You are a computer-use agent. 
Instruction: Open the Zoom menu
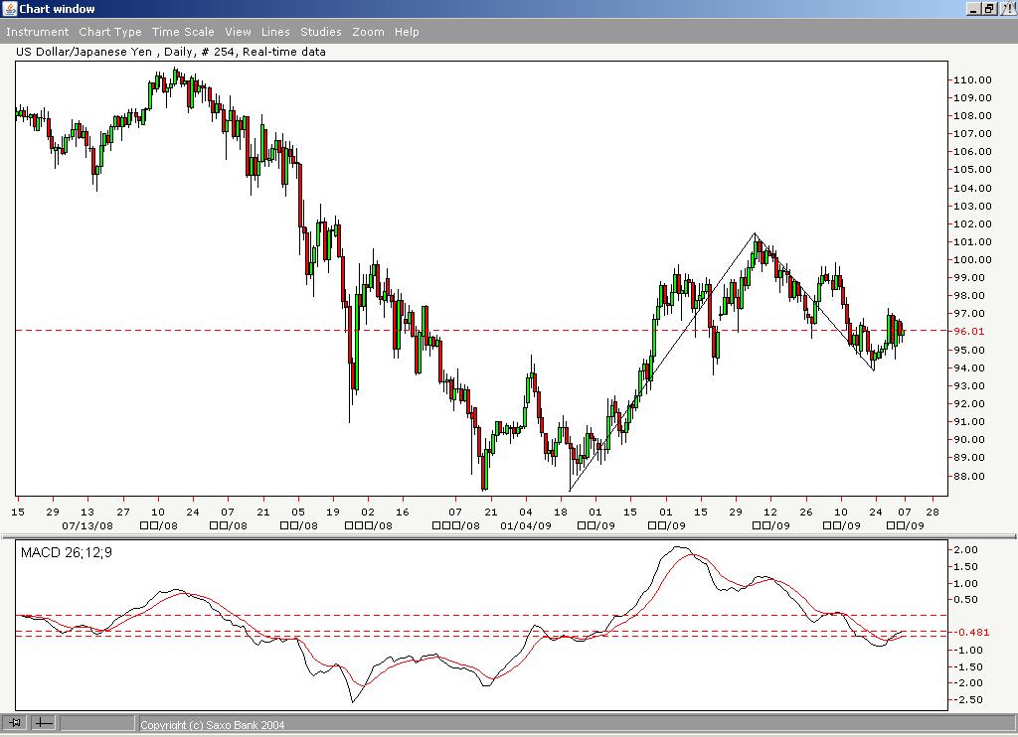368,32
